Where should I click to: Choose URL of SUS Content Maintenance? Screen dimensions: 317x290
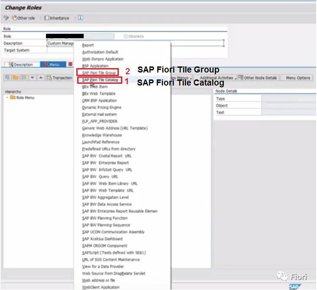click(x=111, y=260)
